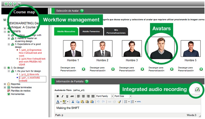Click the Cut scissors icon

click(72, 102)
